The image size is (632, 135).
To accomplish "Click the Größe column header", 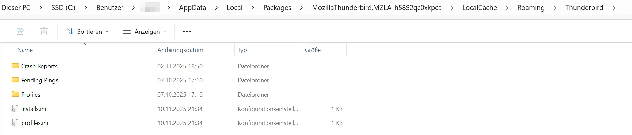I will (313, 50).
